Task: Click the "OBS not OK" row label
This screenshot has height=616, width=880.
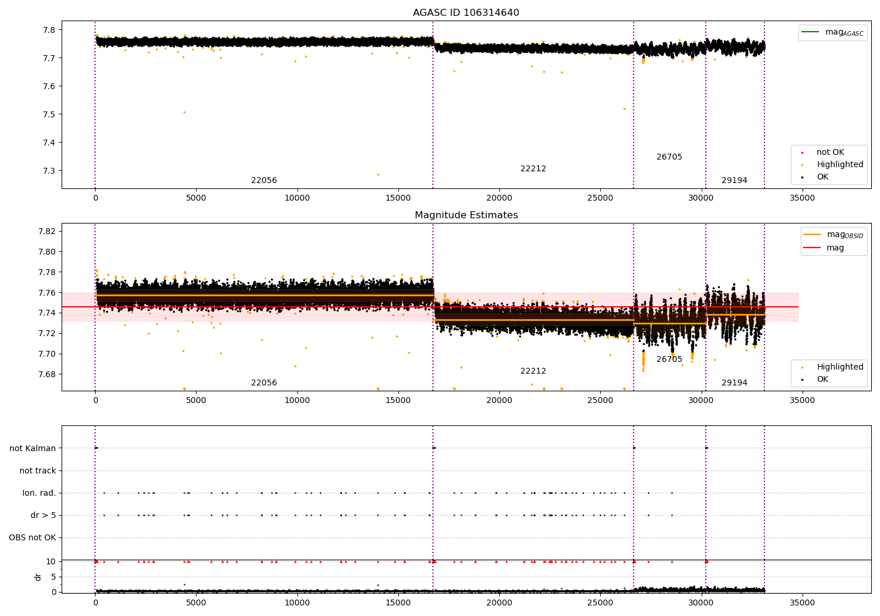Action: [32, 537]
